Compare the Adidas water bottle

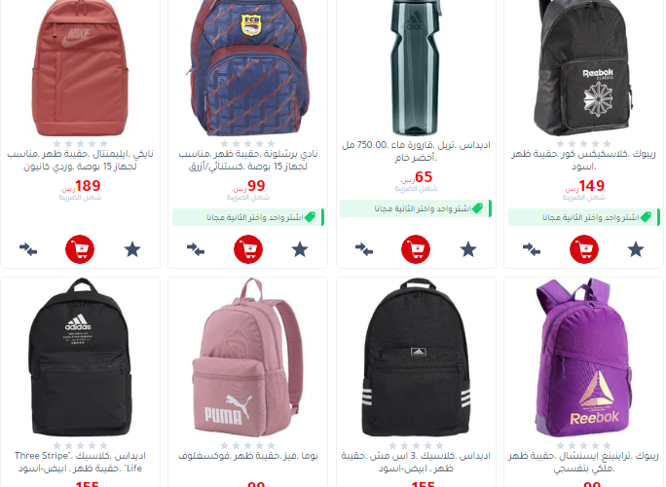pyautogui.click(x=364, y=249)
